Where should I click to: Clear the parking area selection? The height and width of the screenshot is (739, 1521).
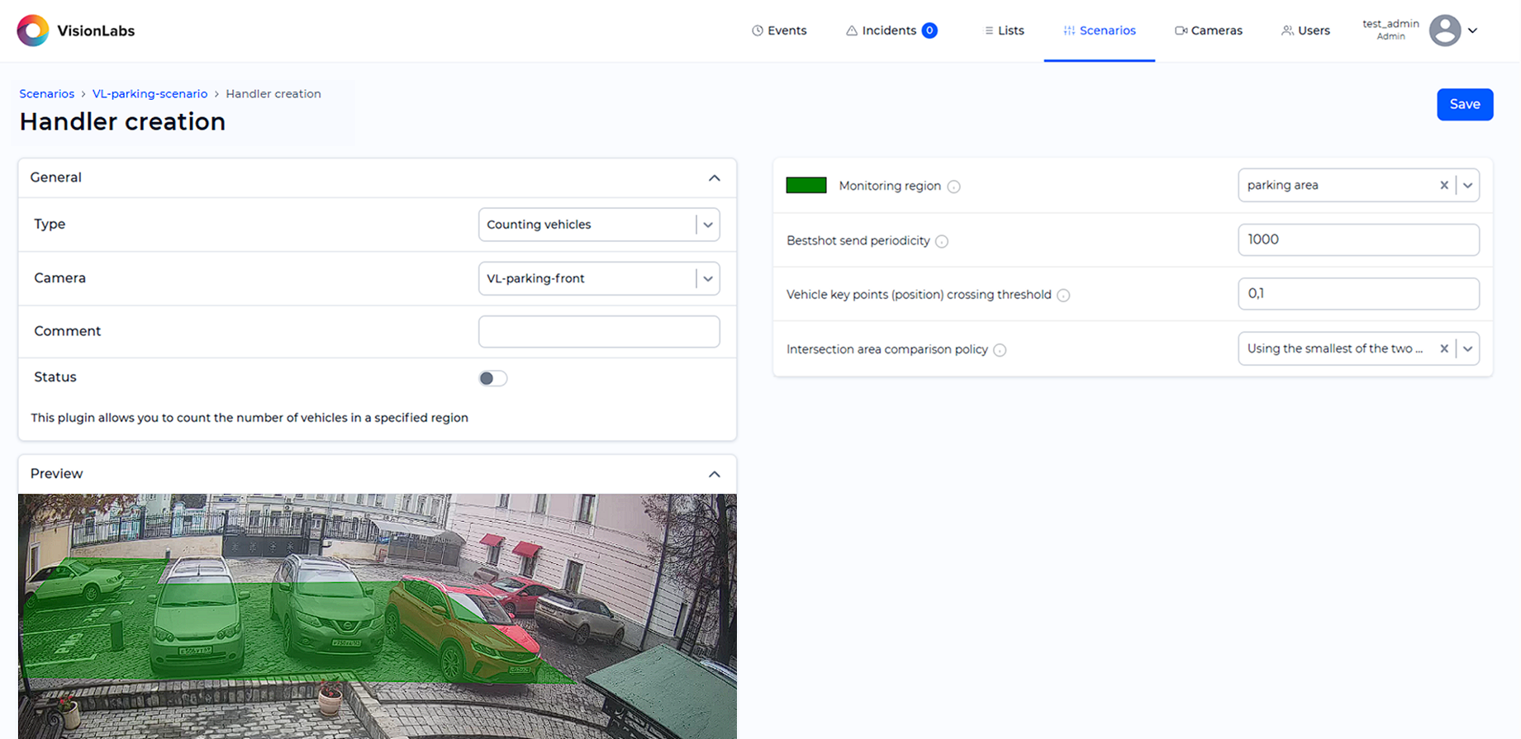tap(1443, 186)
